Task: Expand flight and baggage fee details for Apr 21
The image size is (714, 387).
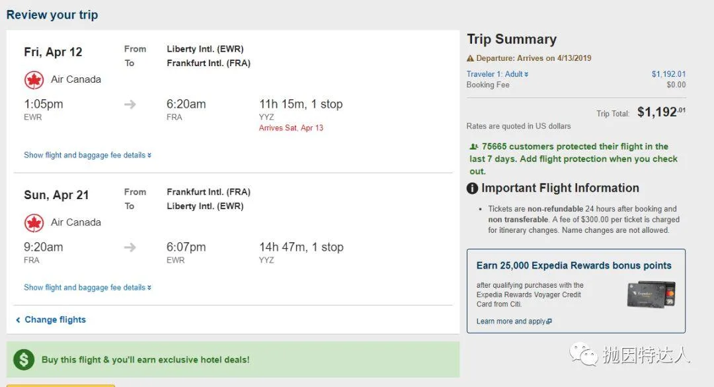Action: (x=87, y=288)
